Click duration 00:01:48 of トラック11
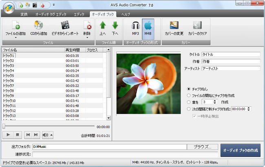The image size is (265, 167). [x=72, y=106]
